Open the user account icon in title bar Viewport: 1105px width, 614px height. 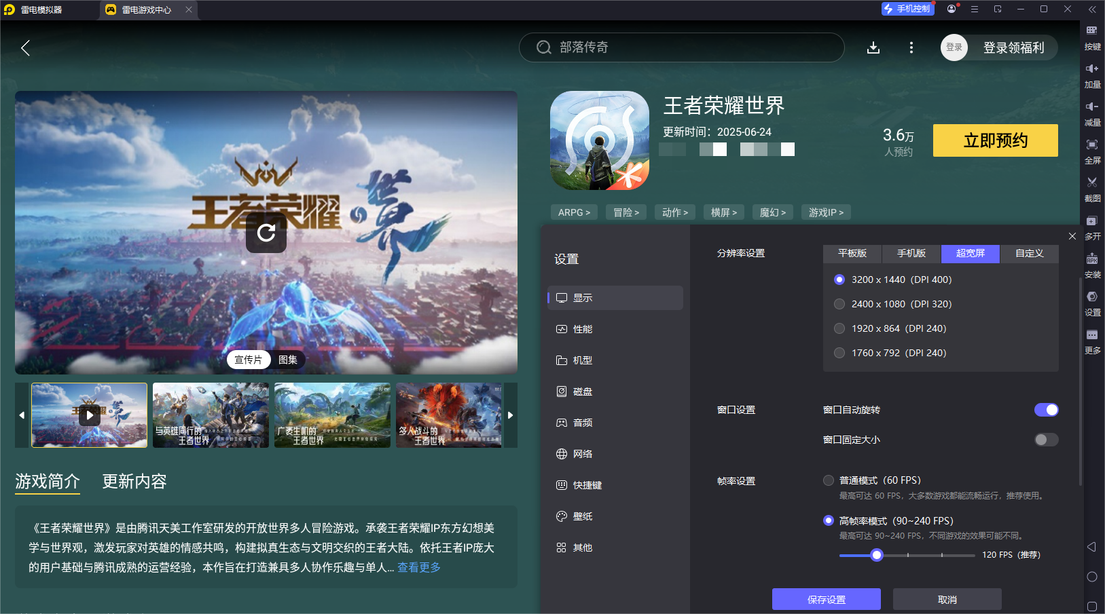coord(952,9)
